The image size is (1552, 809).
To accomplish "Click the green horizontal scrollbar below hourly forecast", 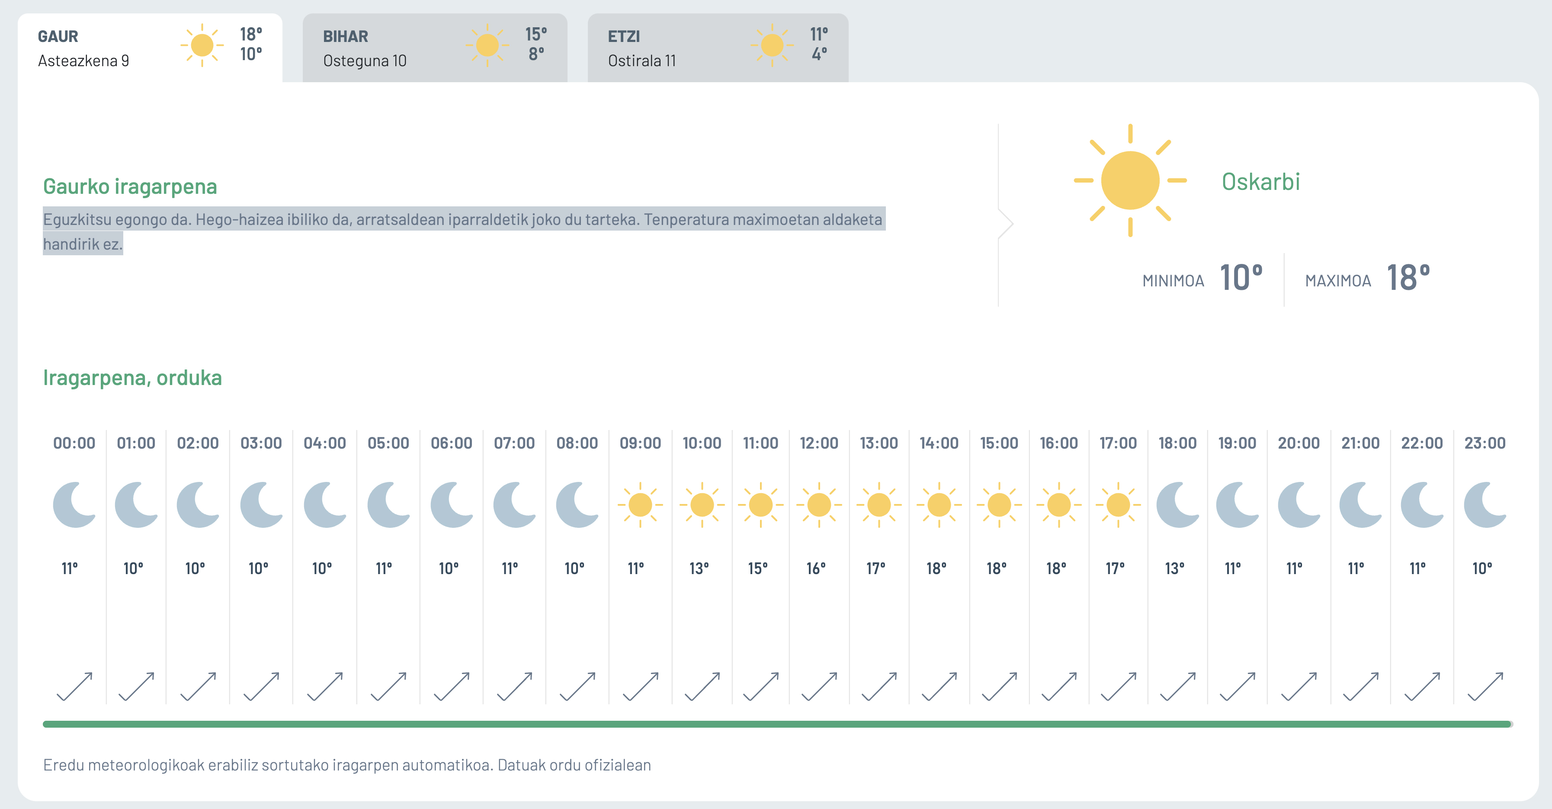I will coord(777,724).
